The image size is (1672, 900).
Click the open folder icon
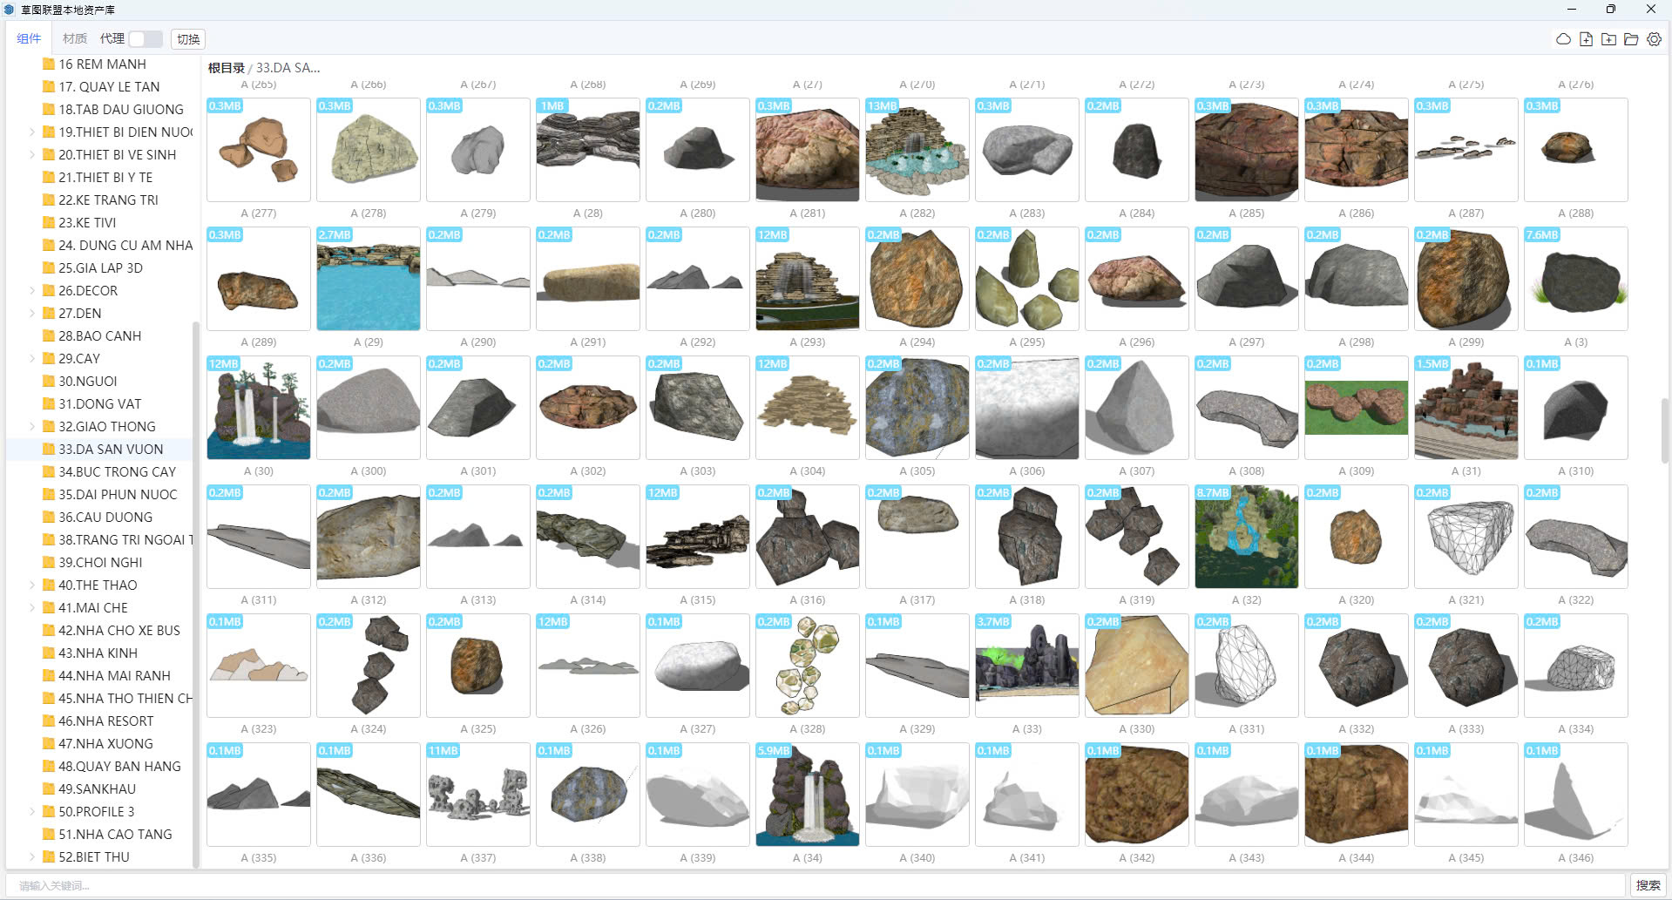click(1631, 39)
